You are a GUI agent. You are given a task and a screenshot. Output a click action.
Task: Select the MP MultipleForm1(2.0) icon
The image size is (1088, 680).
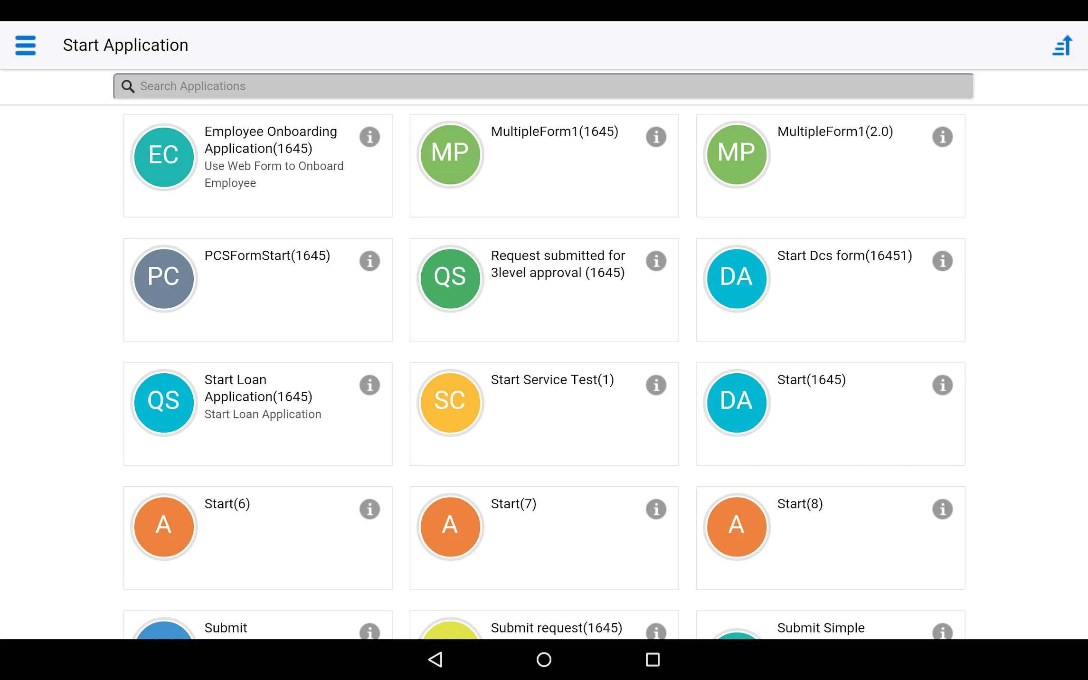coord(736,153)
